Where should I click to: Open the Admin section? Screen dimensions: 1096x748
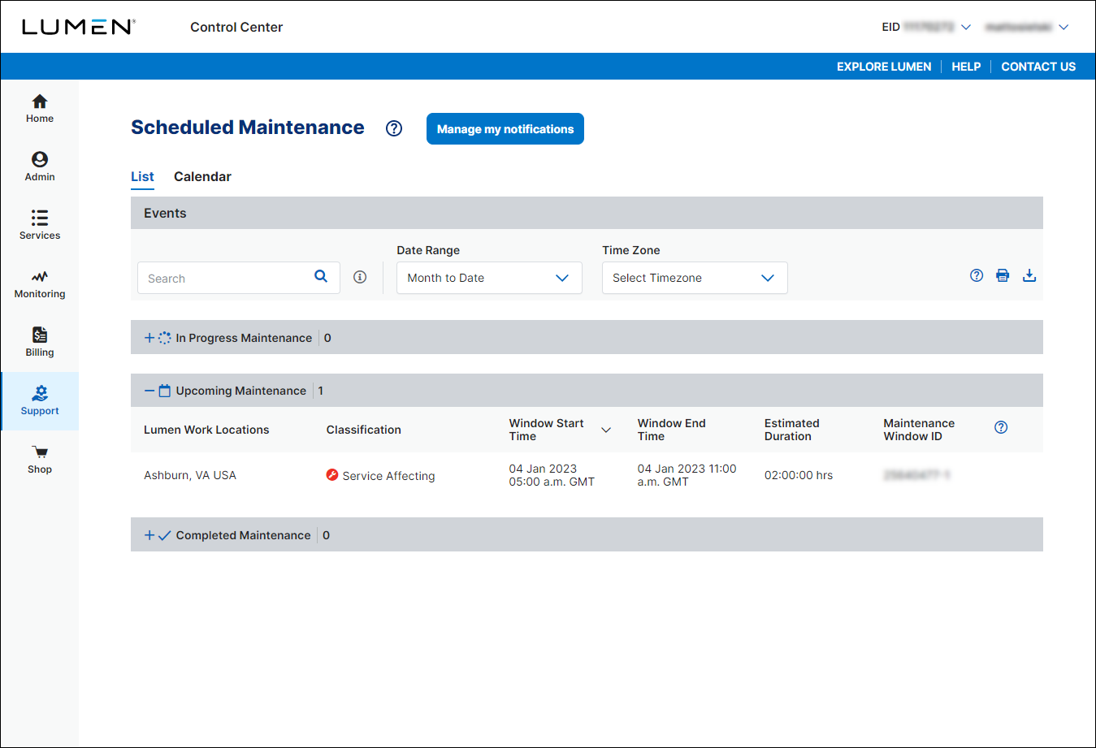click(x=39, y=167)
